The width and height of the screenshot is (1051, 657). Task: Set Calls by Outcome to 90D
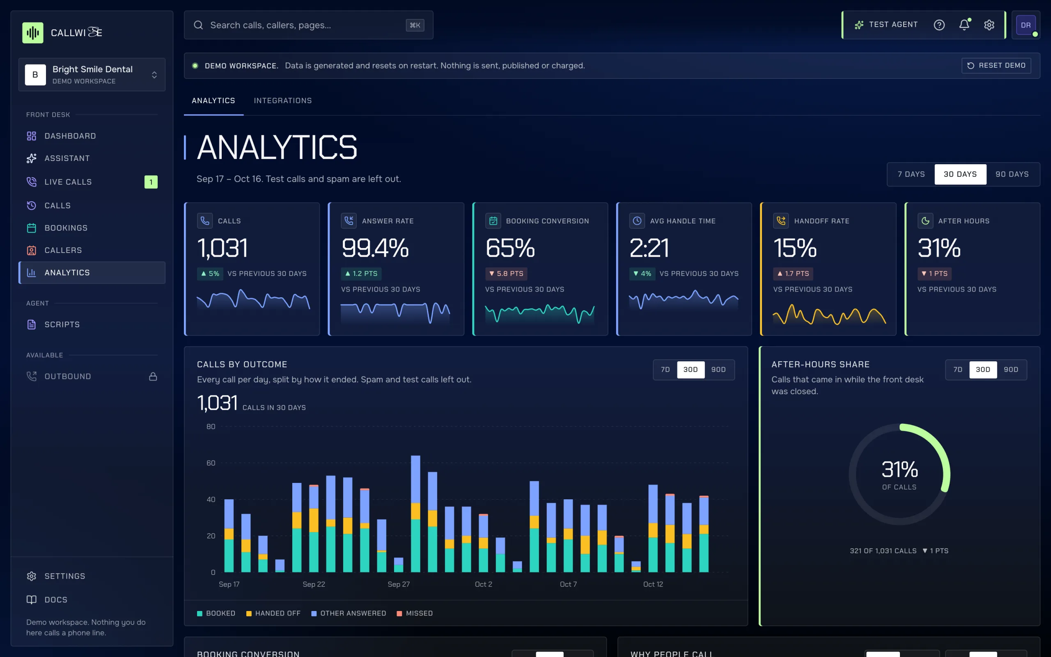tap(718, 370)
